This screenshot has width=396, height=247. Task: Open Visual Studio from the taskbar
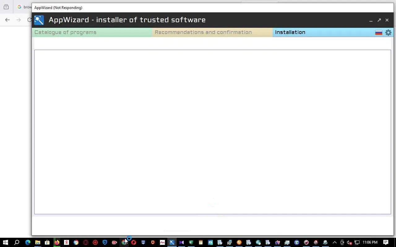coord(181,242)
